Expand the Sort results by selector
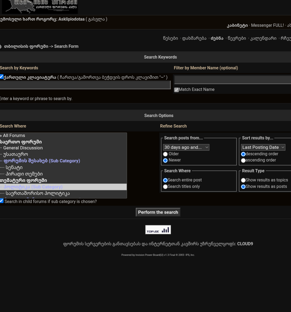 263,147
